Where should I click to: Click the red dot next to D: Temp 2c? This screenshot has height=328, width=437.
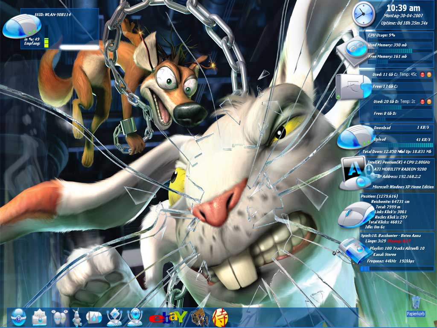pyautogui.click(x=422, y=102)
